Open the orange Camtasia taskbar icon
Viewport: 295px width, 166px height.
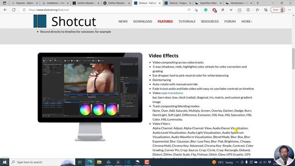147,162
